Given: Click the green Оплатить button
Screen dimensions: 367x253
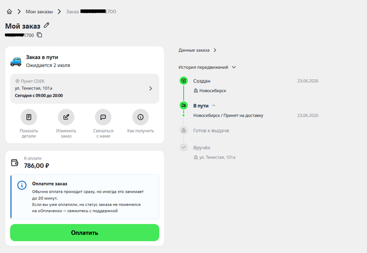Looking at the screenshot, I should (84, 233).
